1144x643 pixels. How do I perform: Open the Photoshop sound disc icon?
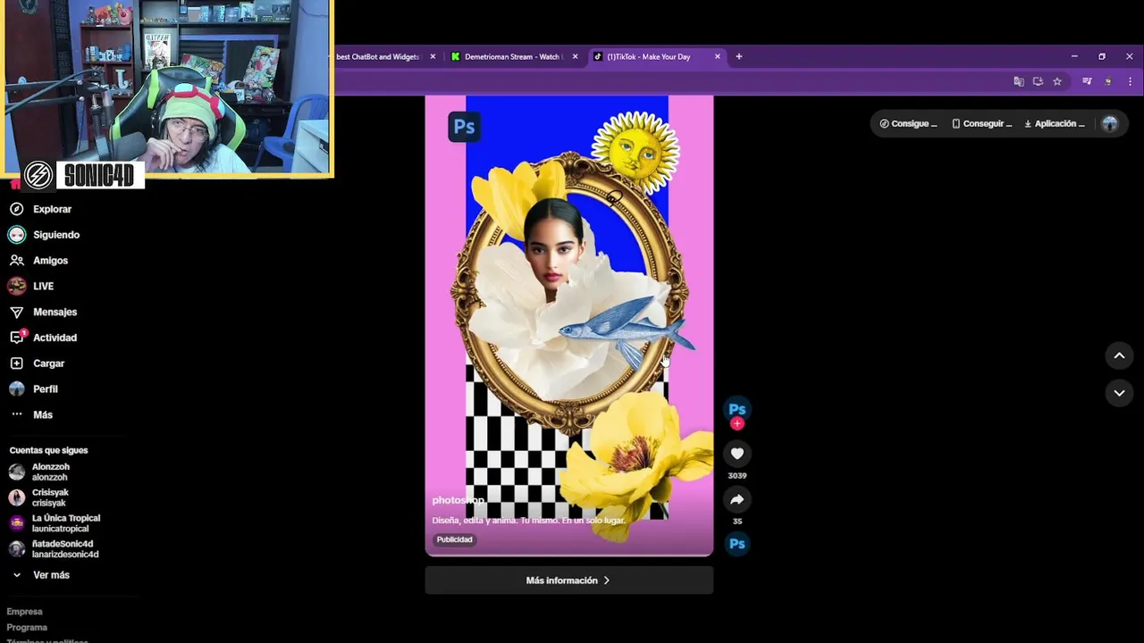click(x=737, y=543)
